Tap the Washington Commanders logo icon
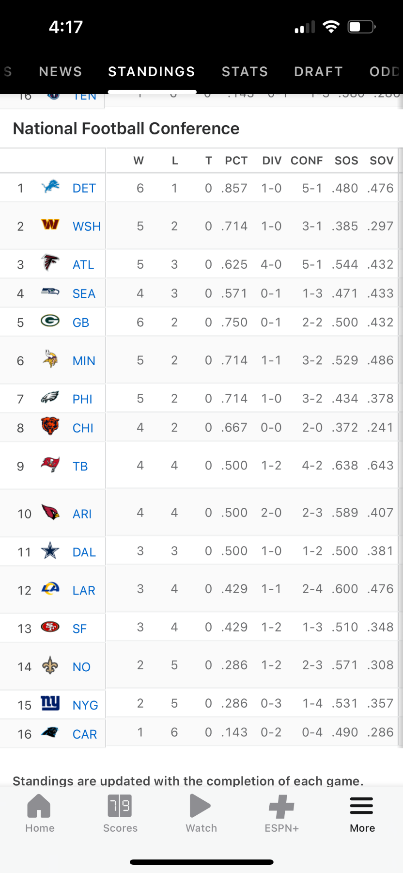Viewport: 403px width, 873px height. (50, 225)
